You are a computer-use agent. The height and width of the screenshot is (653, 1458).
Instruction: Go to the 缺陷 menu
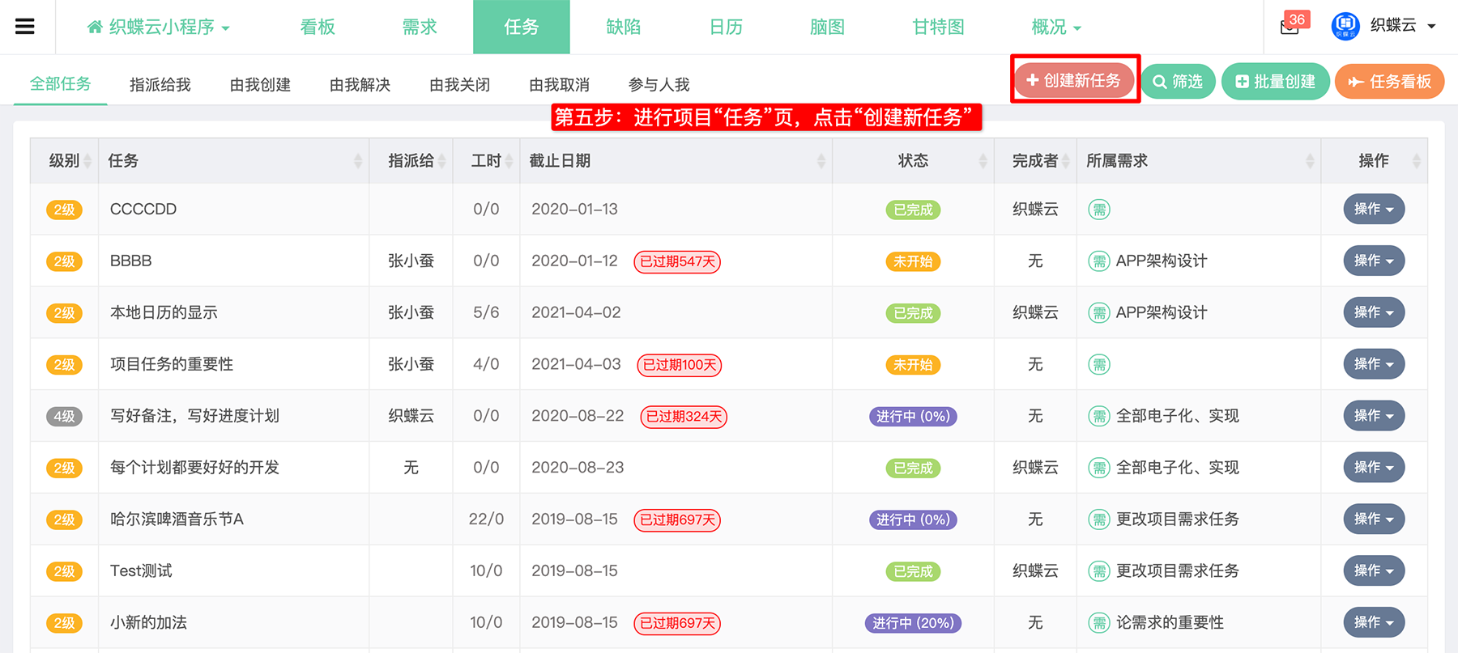click(x=624, y=27)
